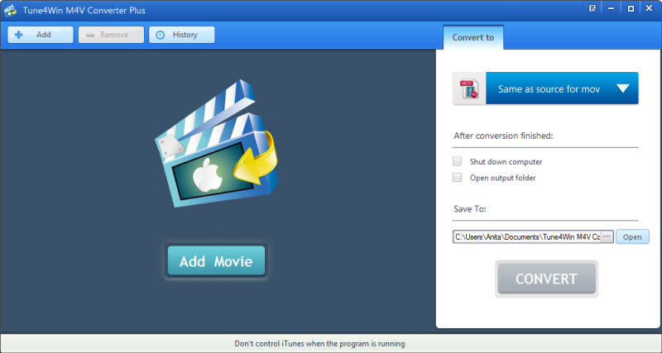Expand output format list via the white arrow

point(623,88)
